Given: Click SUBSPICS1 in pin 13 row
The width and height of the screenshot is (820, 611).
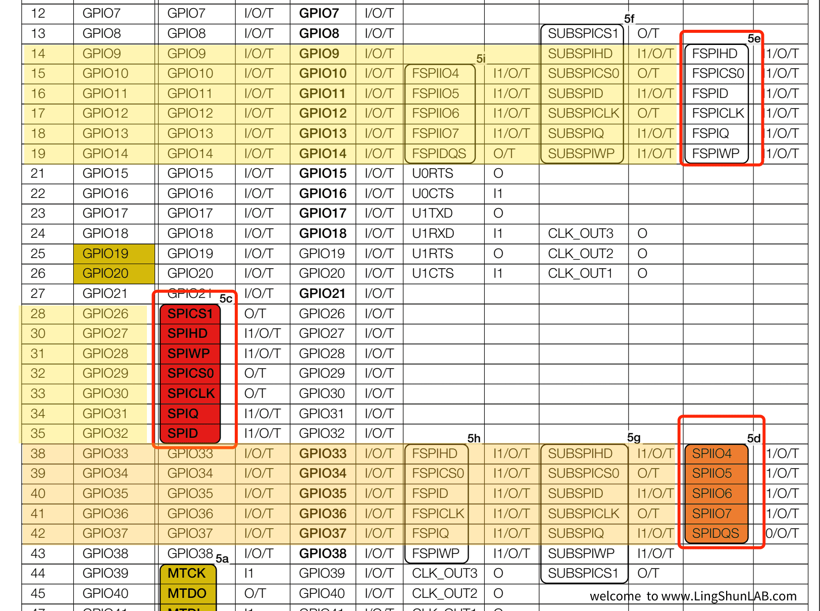Looking at the screenshot, I should pos(583,33).
